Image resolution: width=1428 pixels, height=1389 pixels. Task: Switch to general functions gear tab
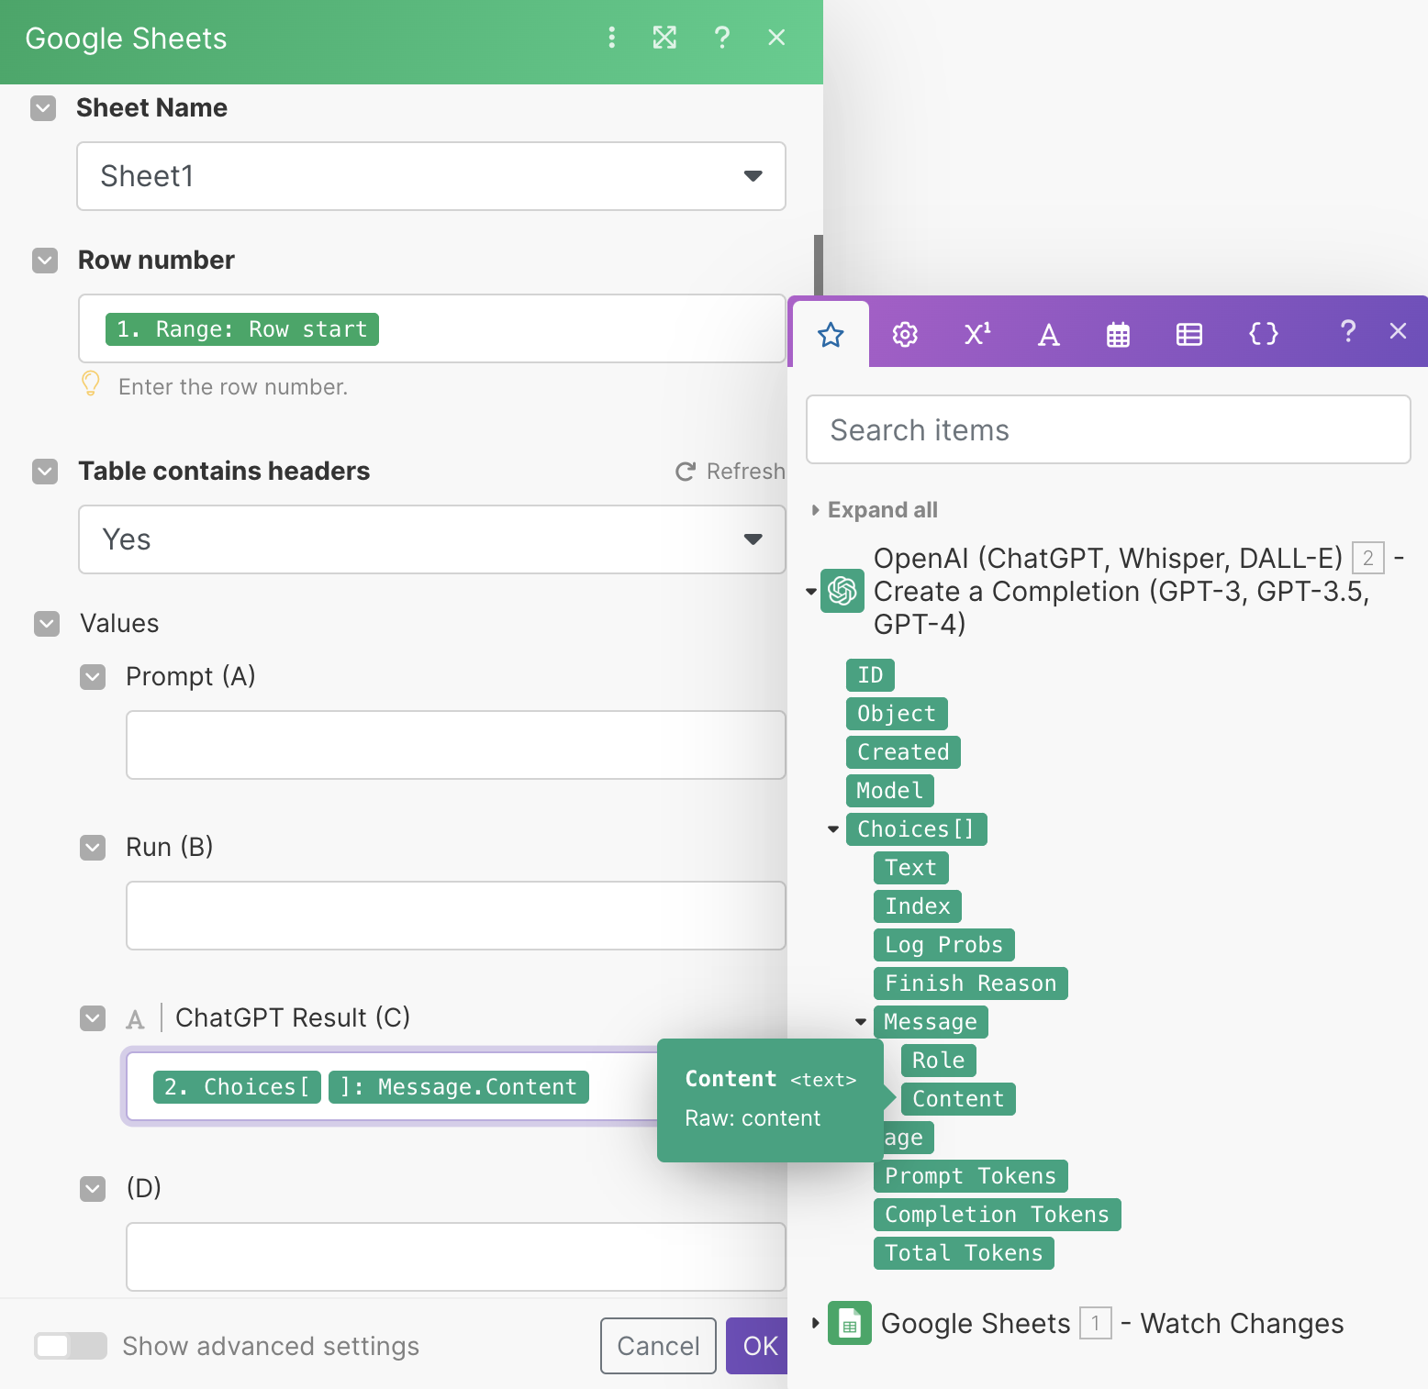coord(905,335)
